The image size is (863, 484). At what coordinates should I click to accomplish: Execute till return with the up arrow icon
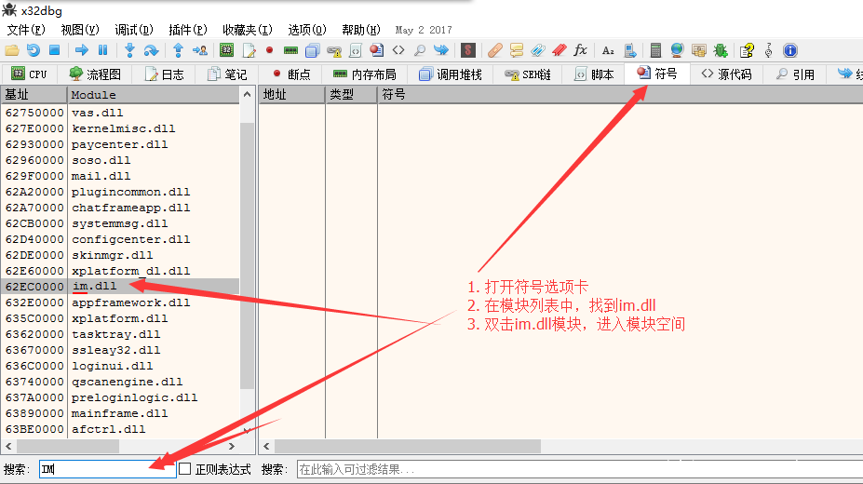point(178,50)
